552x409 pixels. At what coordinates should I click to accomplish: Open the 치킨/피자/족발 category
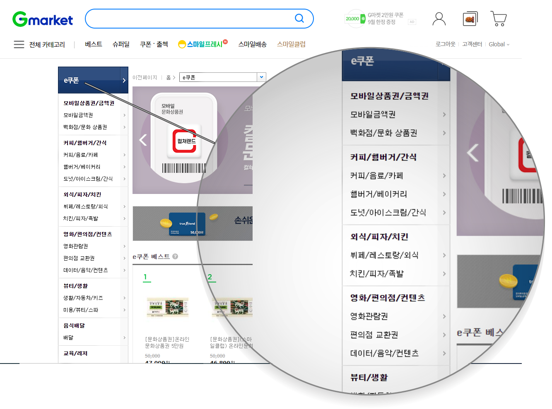[x=81, y=218]
